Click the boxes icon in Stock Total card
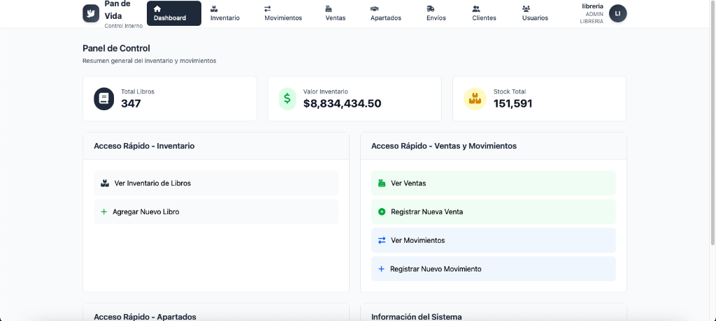Image resolution: width=716 pixels, height=321 pixels. point(475,98)
